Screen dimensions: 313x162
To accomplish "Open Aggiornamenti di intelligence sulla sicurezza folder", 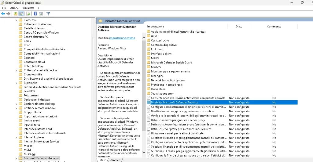I will [x=178, y=31].
